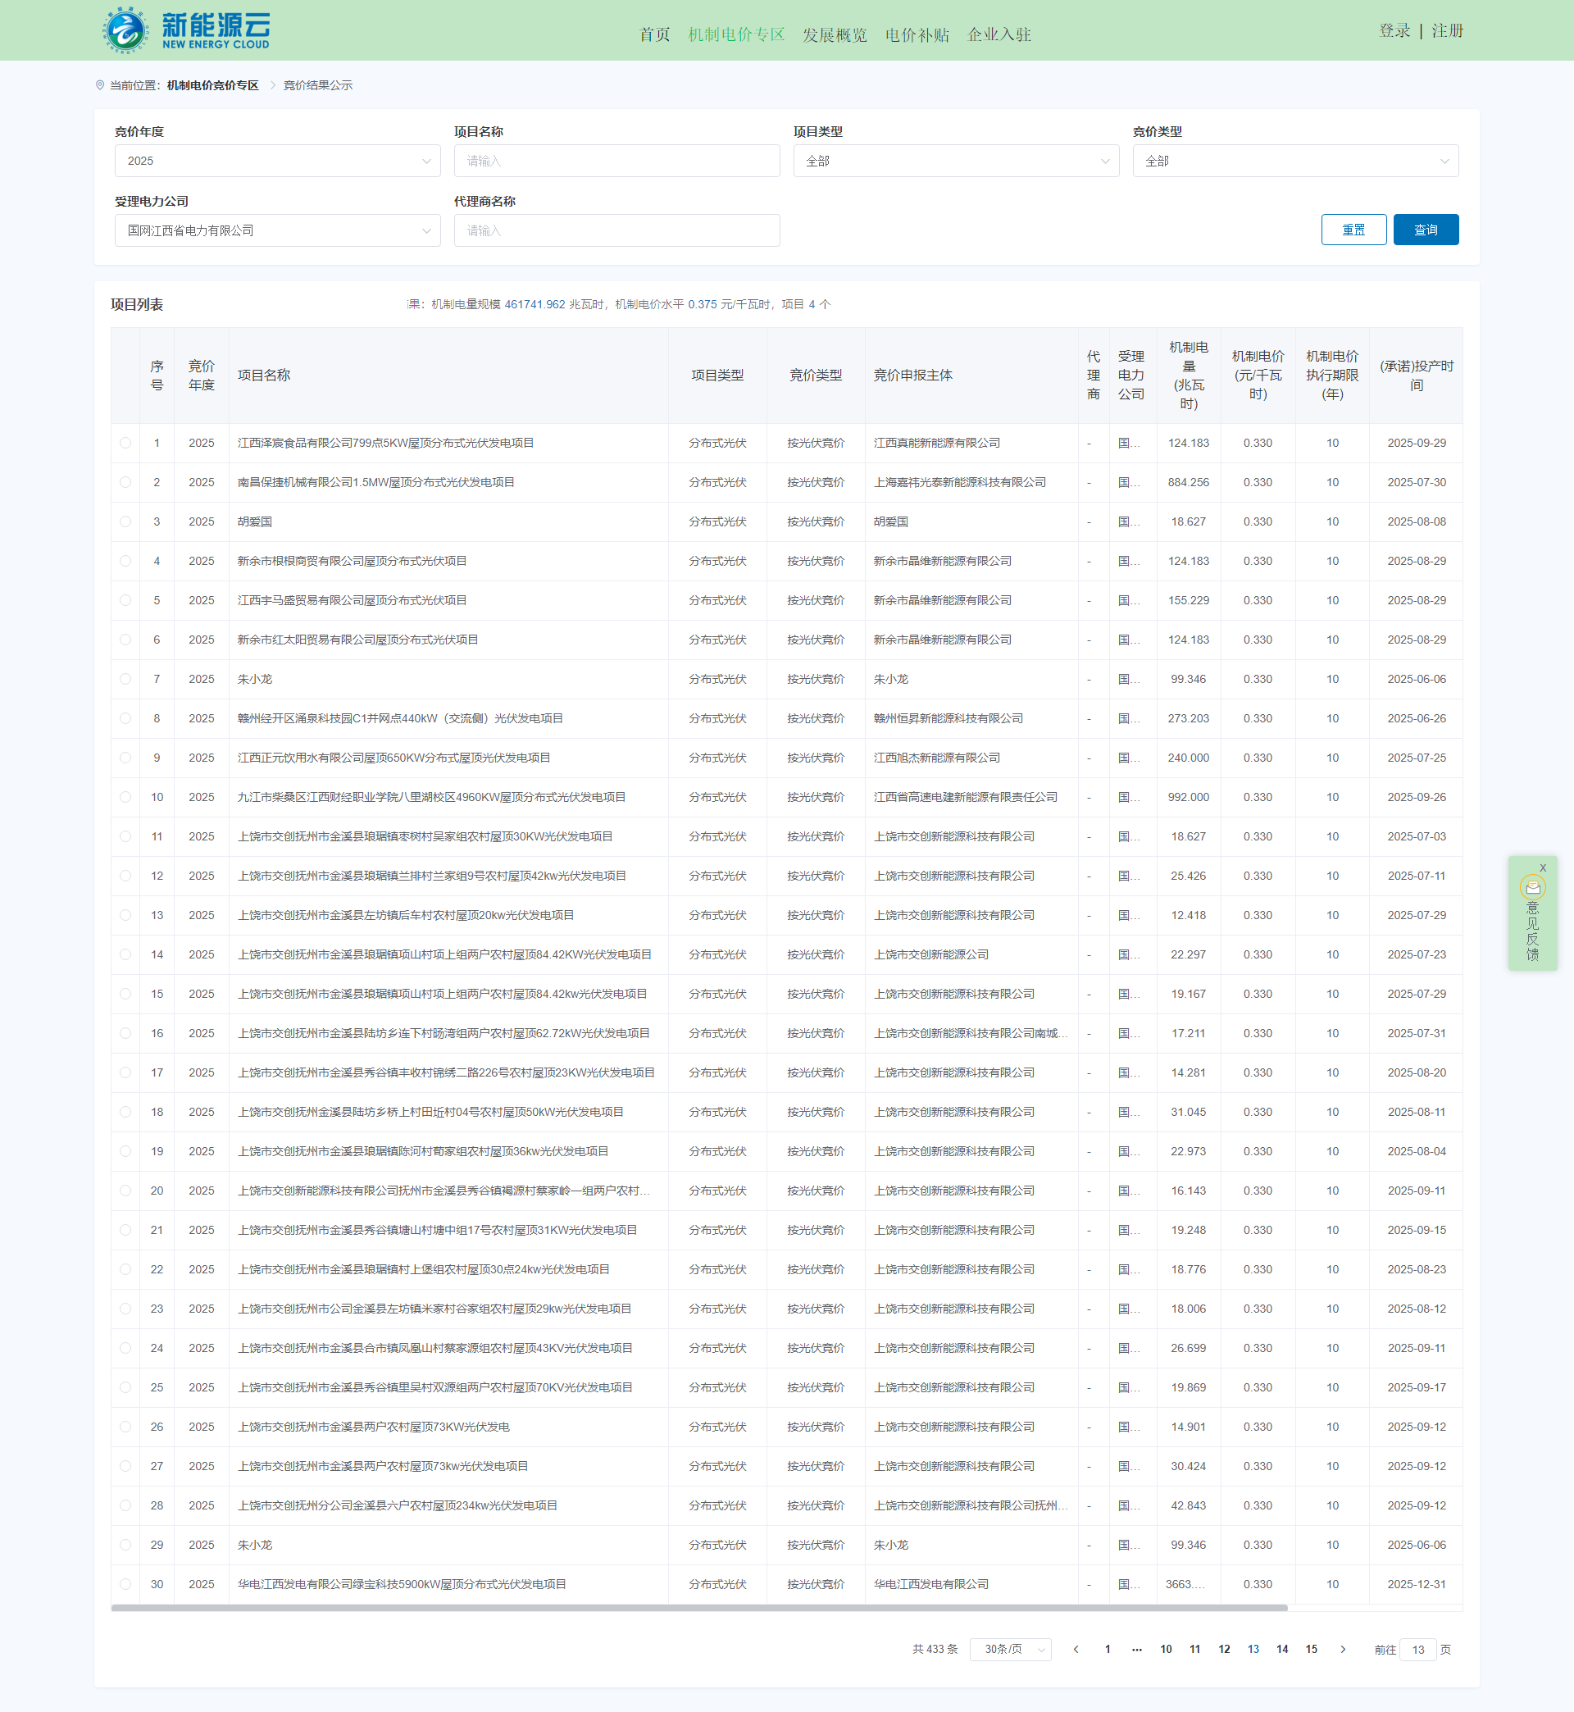Image resolution: width=1574 pixels, height=1712 pixels.
Task: Select radio for row 30 华电江西发电
Action: pos(125,1584)
